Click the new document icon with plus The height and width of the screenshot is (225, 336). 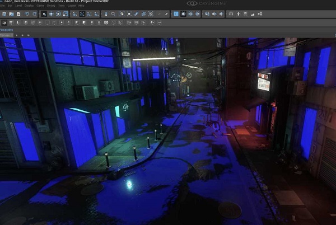click(x=18, y=14)
